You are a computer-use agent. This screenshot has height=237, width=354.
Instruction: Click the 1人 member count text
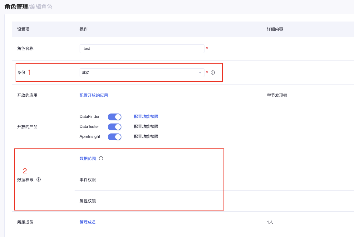click(x=270, y=222)
